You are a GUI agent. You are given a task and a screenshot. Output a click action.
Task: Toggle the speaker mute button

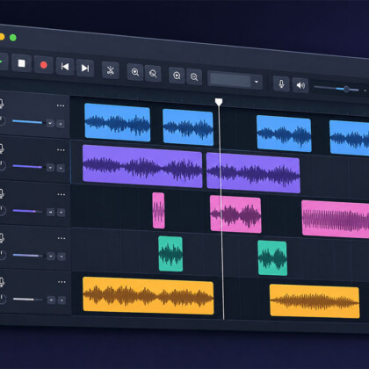pos(300,85)
